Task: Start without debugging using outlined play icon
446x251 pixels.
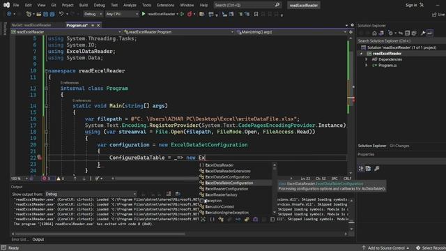Action: coord(182,14)
